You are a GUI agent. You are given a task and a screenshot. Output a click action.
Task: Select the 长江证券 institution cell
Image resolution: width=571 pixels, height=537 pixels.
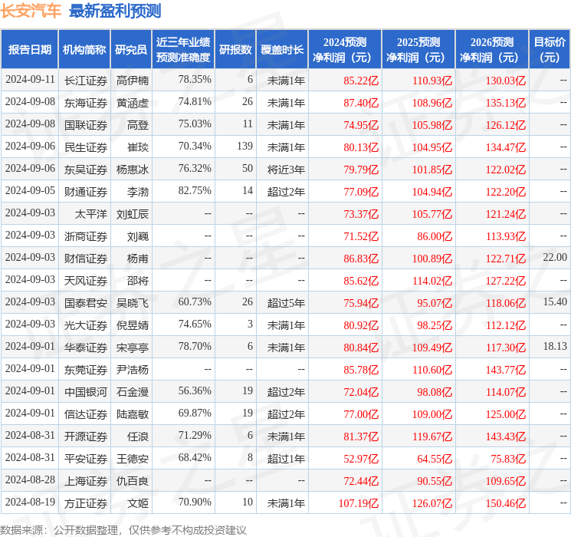click(x=86, y=81)
